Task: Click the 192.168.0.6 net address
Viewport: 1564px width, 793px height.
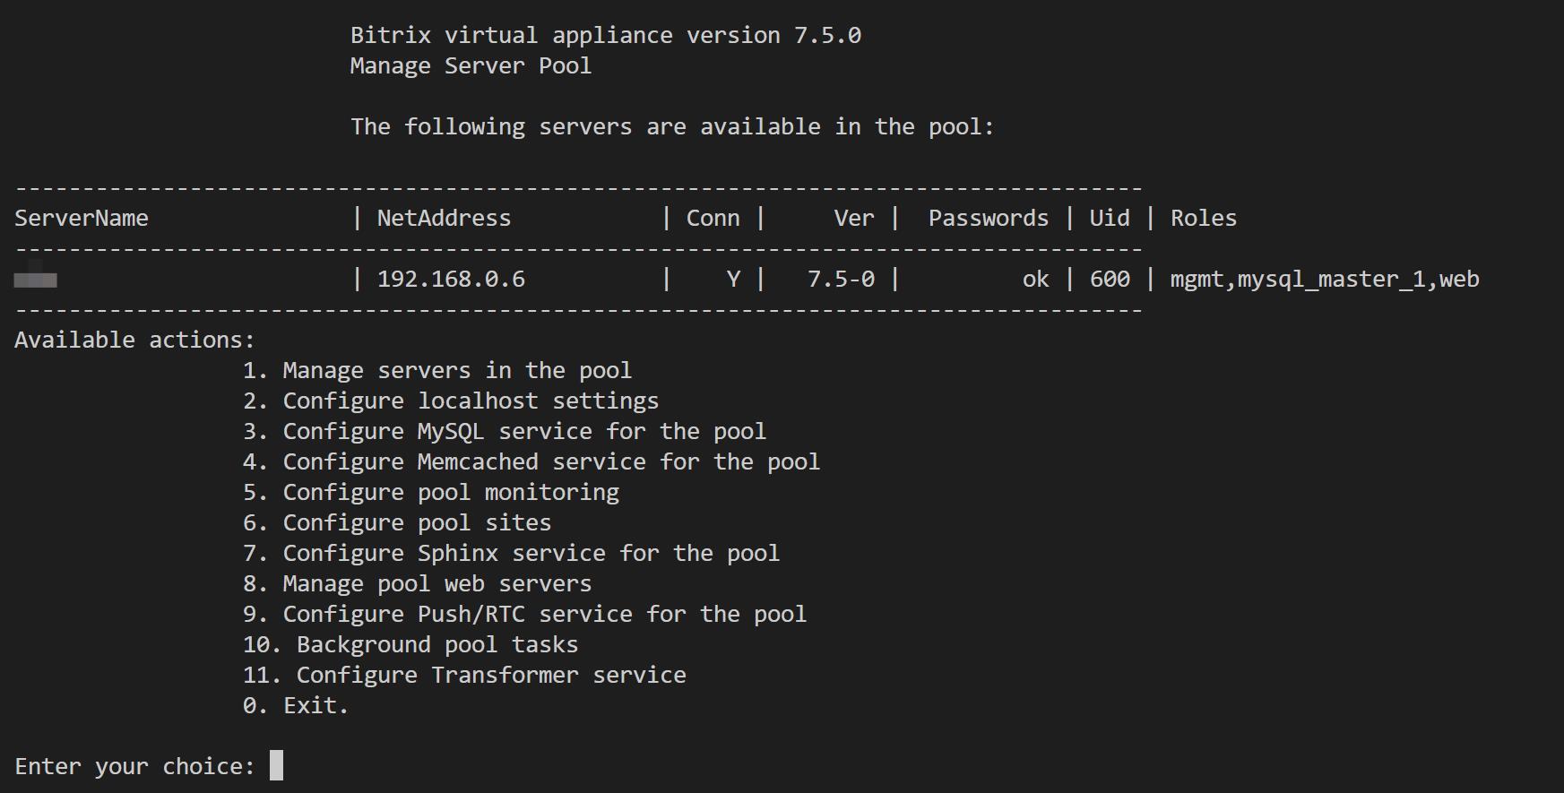Action: 451,280
